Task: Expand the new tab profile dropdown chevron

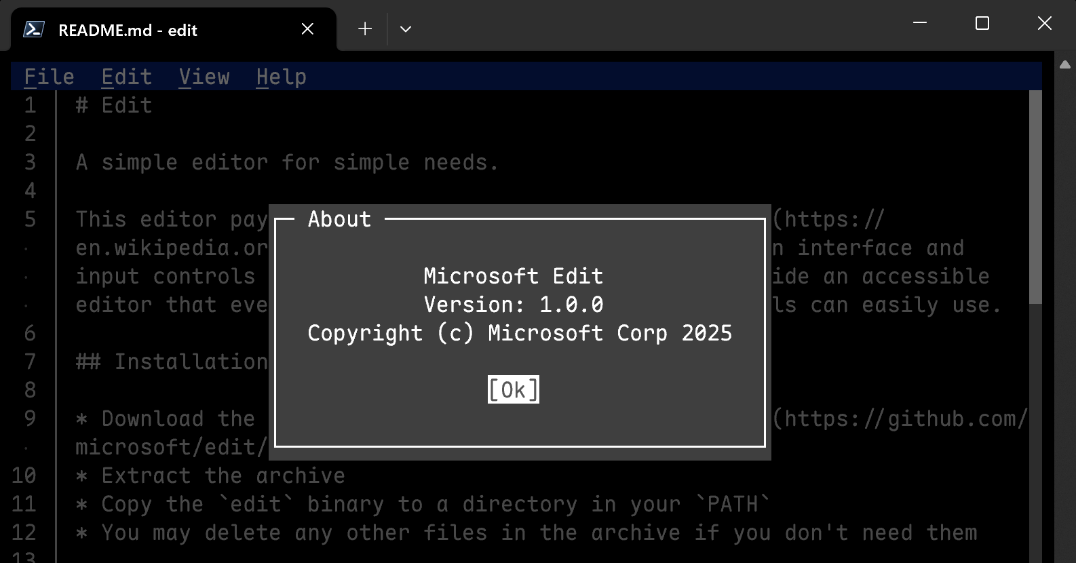Action: coord(406,29)
